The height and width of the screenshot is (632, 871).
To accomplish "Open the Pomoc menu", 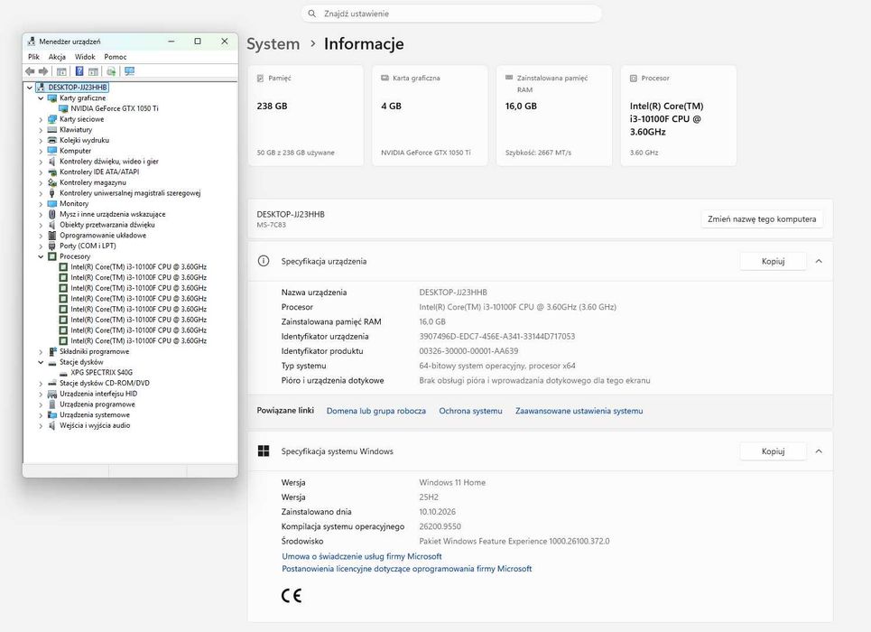I will pos(116,57).
